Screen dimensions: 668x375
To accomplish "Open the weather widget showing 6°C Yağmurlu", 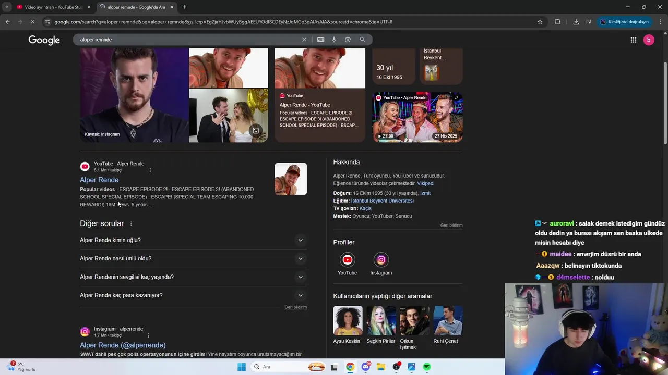I will tap(22, 367).
